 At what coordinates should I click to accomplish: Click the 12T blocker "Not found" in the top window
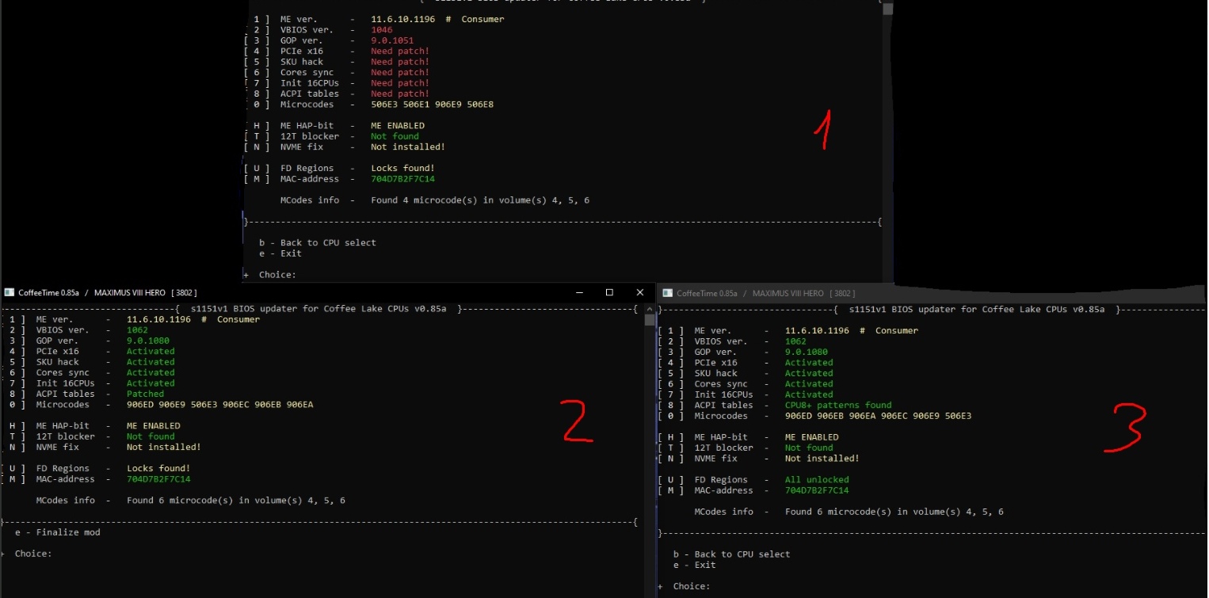point(395,136)
